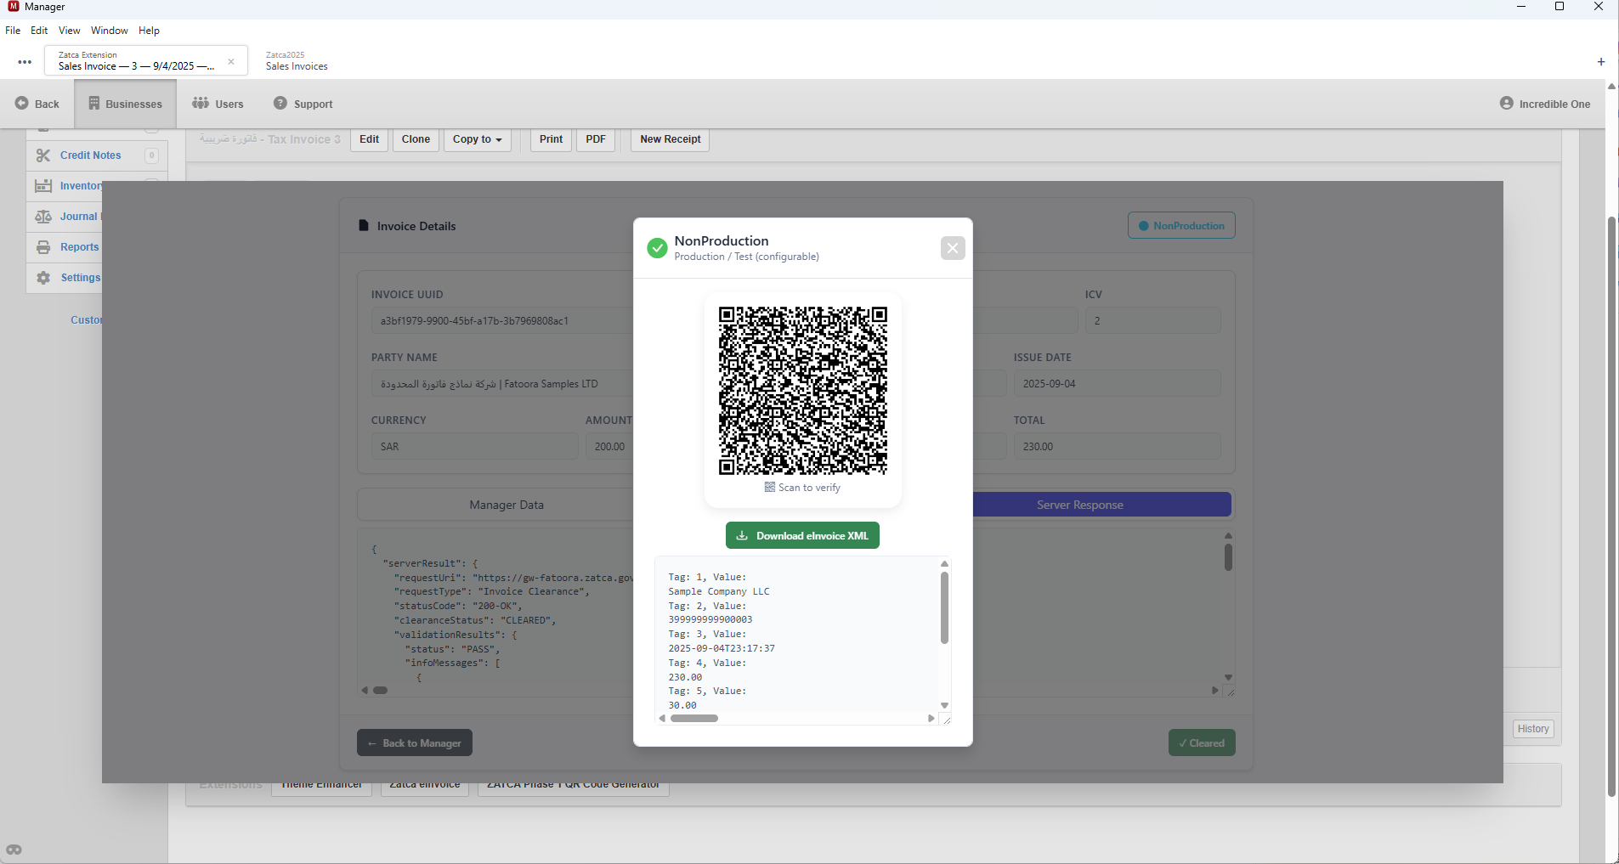Click the QR tag text horizontal scrollbar
This screenshot has height=864, width=1619.
(x=694, y=719)
